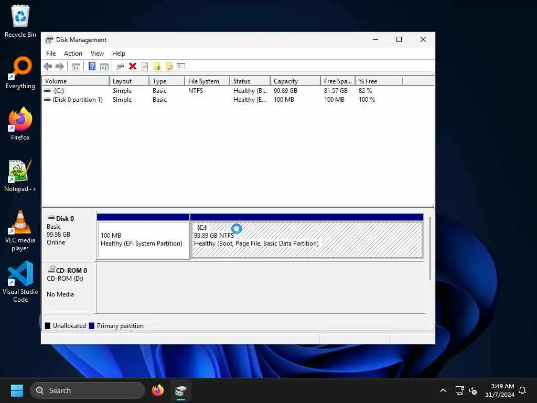537x403 pixels.
Task: Open Recycle Bin desktop icon
Action: click(x=20, y=21)
